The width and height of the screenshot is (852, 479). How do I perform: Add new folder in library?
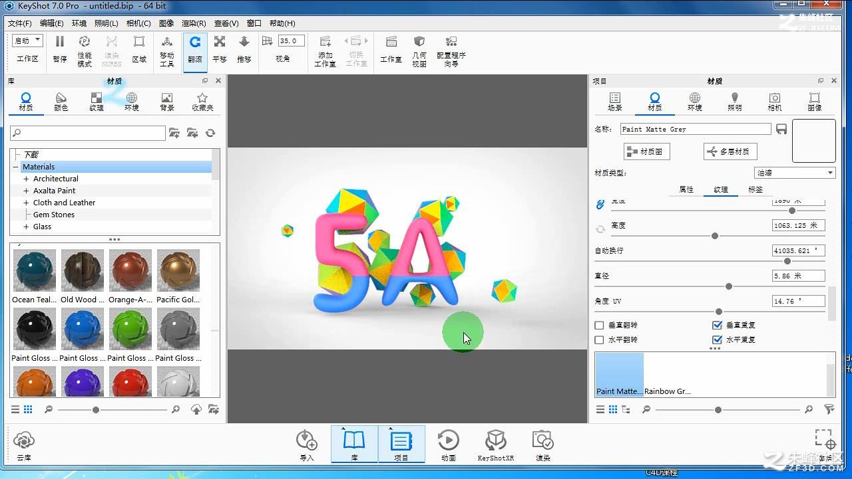(x=174, y=133)
